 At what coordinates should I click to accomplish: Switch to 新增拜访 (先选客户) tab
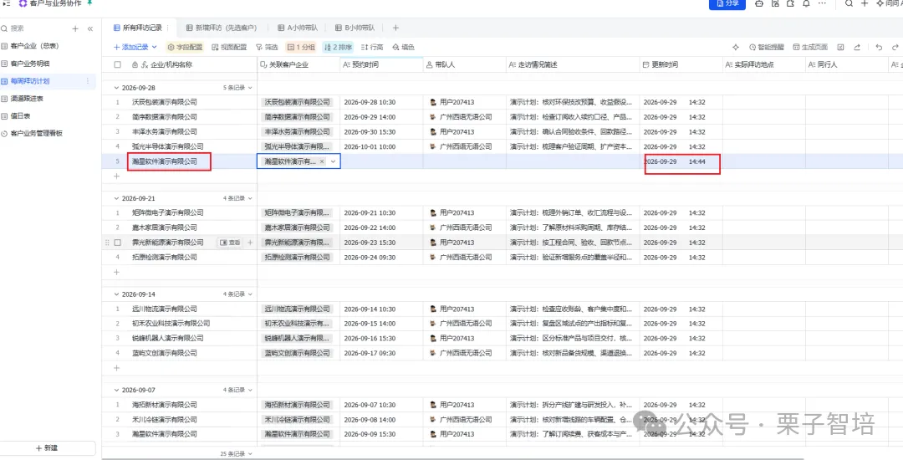221,28
